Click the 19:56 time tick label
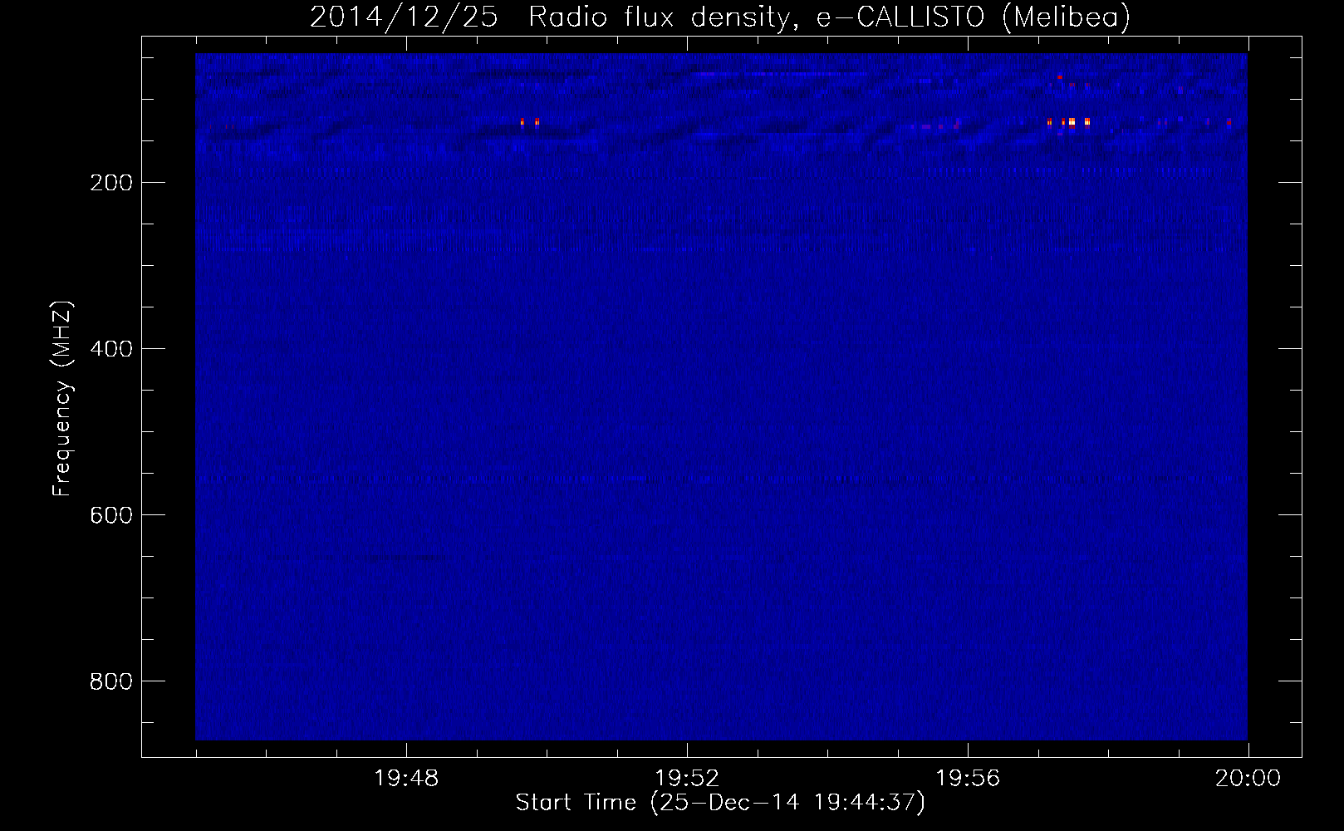 point(968,779)
